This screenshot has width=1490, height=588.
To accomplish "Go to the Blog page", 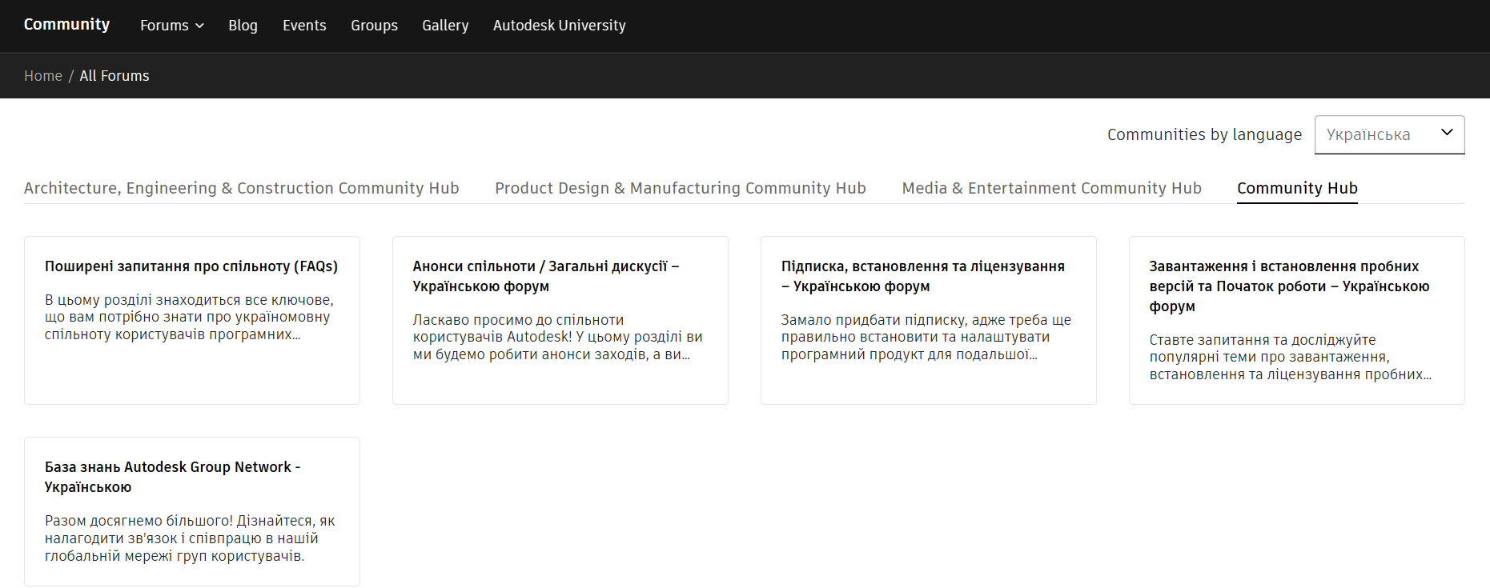I will (x=243, y=26).
